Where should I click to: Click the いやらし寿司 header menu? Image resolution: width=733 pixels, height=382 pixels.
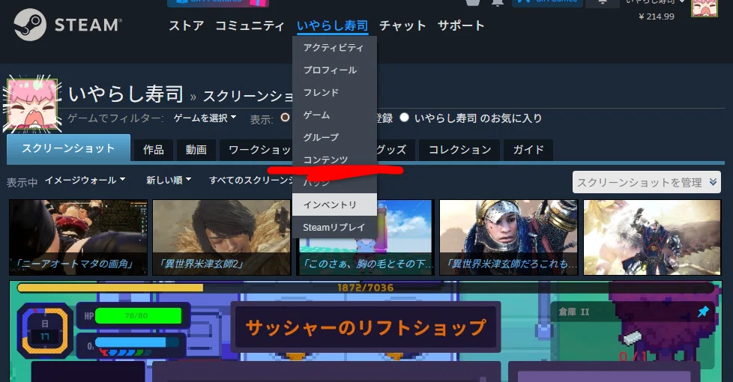(332, 25)
